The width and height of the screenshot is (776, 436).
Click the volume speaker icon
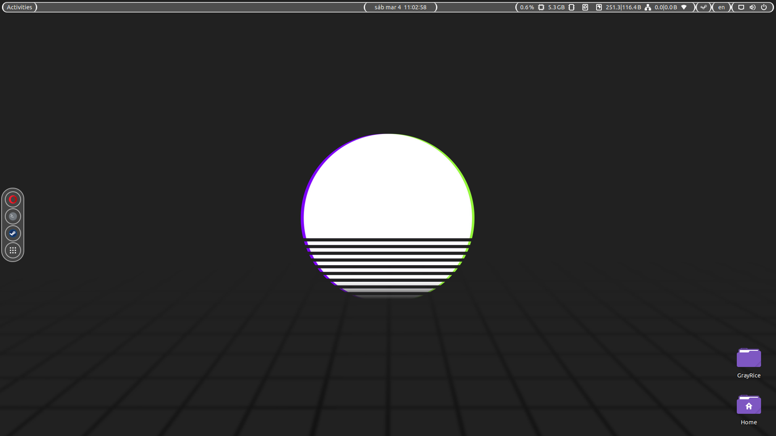click(753, 7)
